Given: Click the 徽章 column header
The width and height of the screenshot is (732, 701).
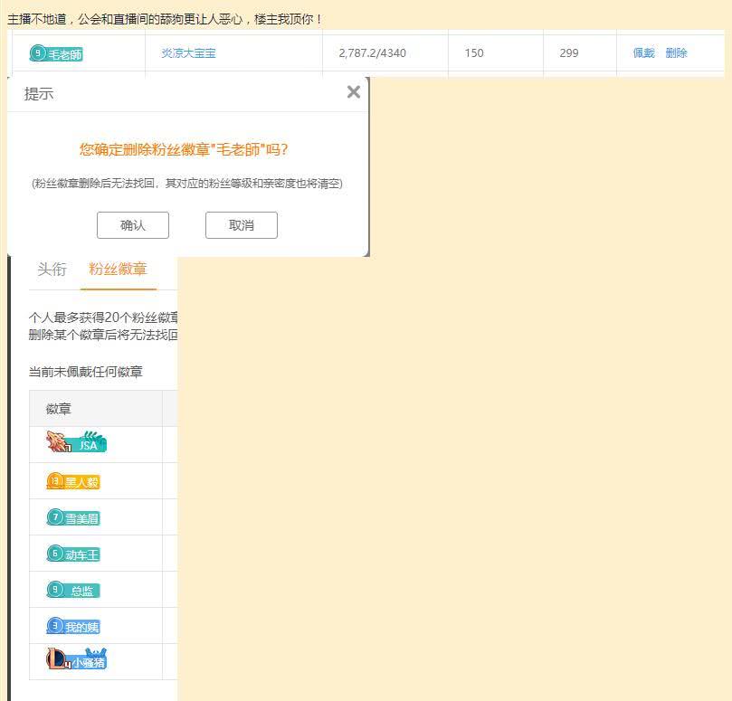Looking at the screenshot, I should (58, 408).
